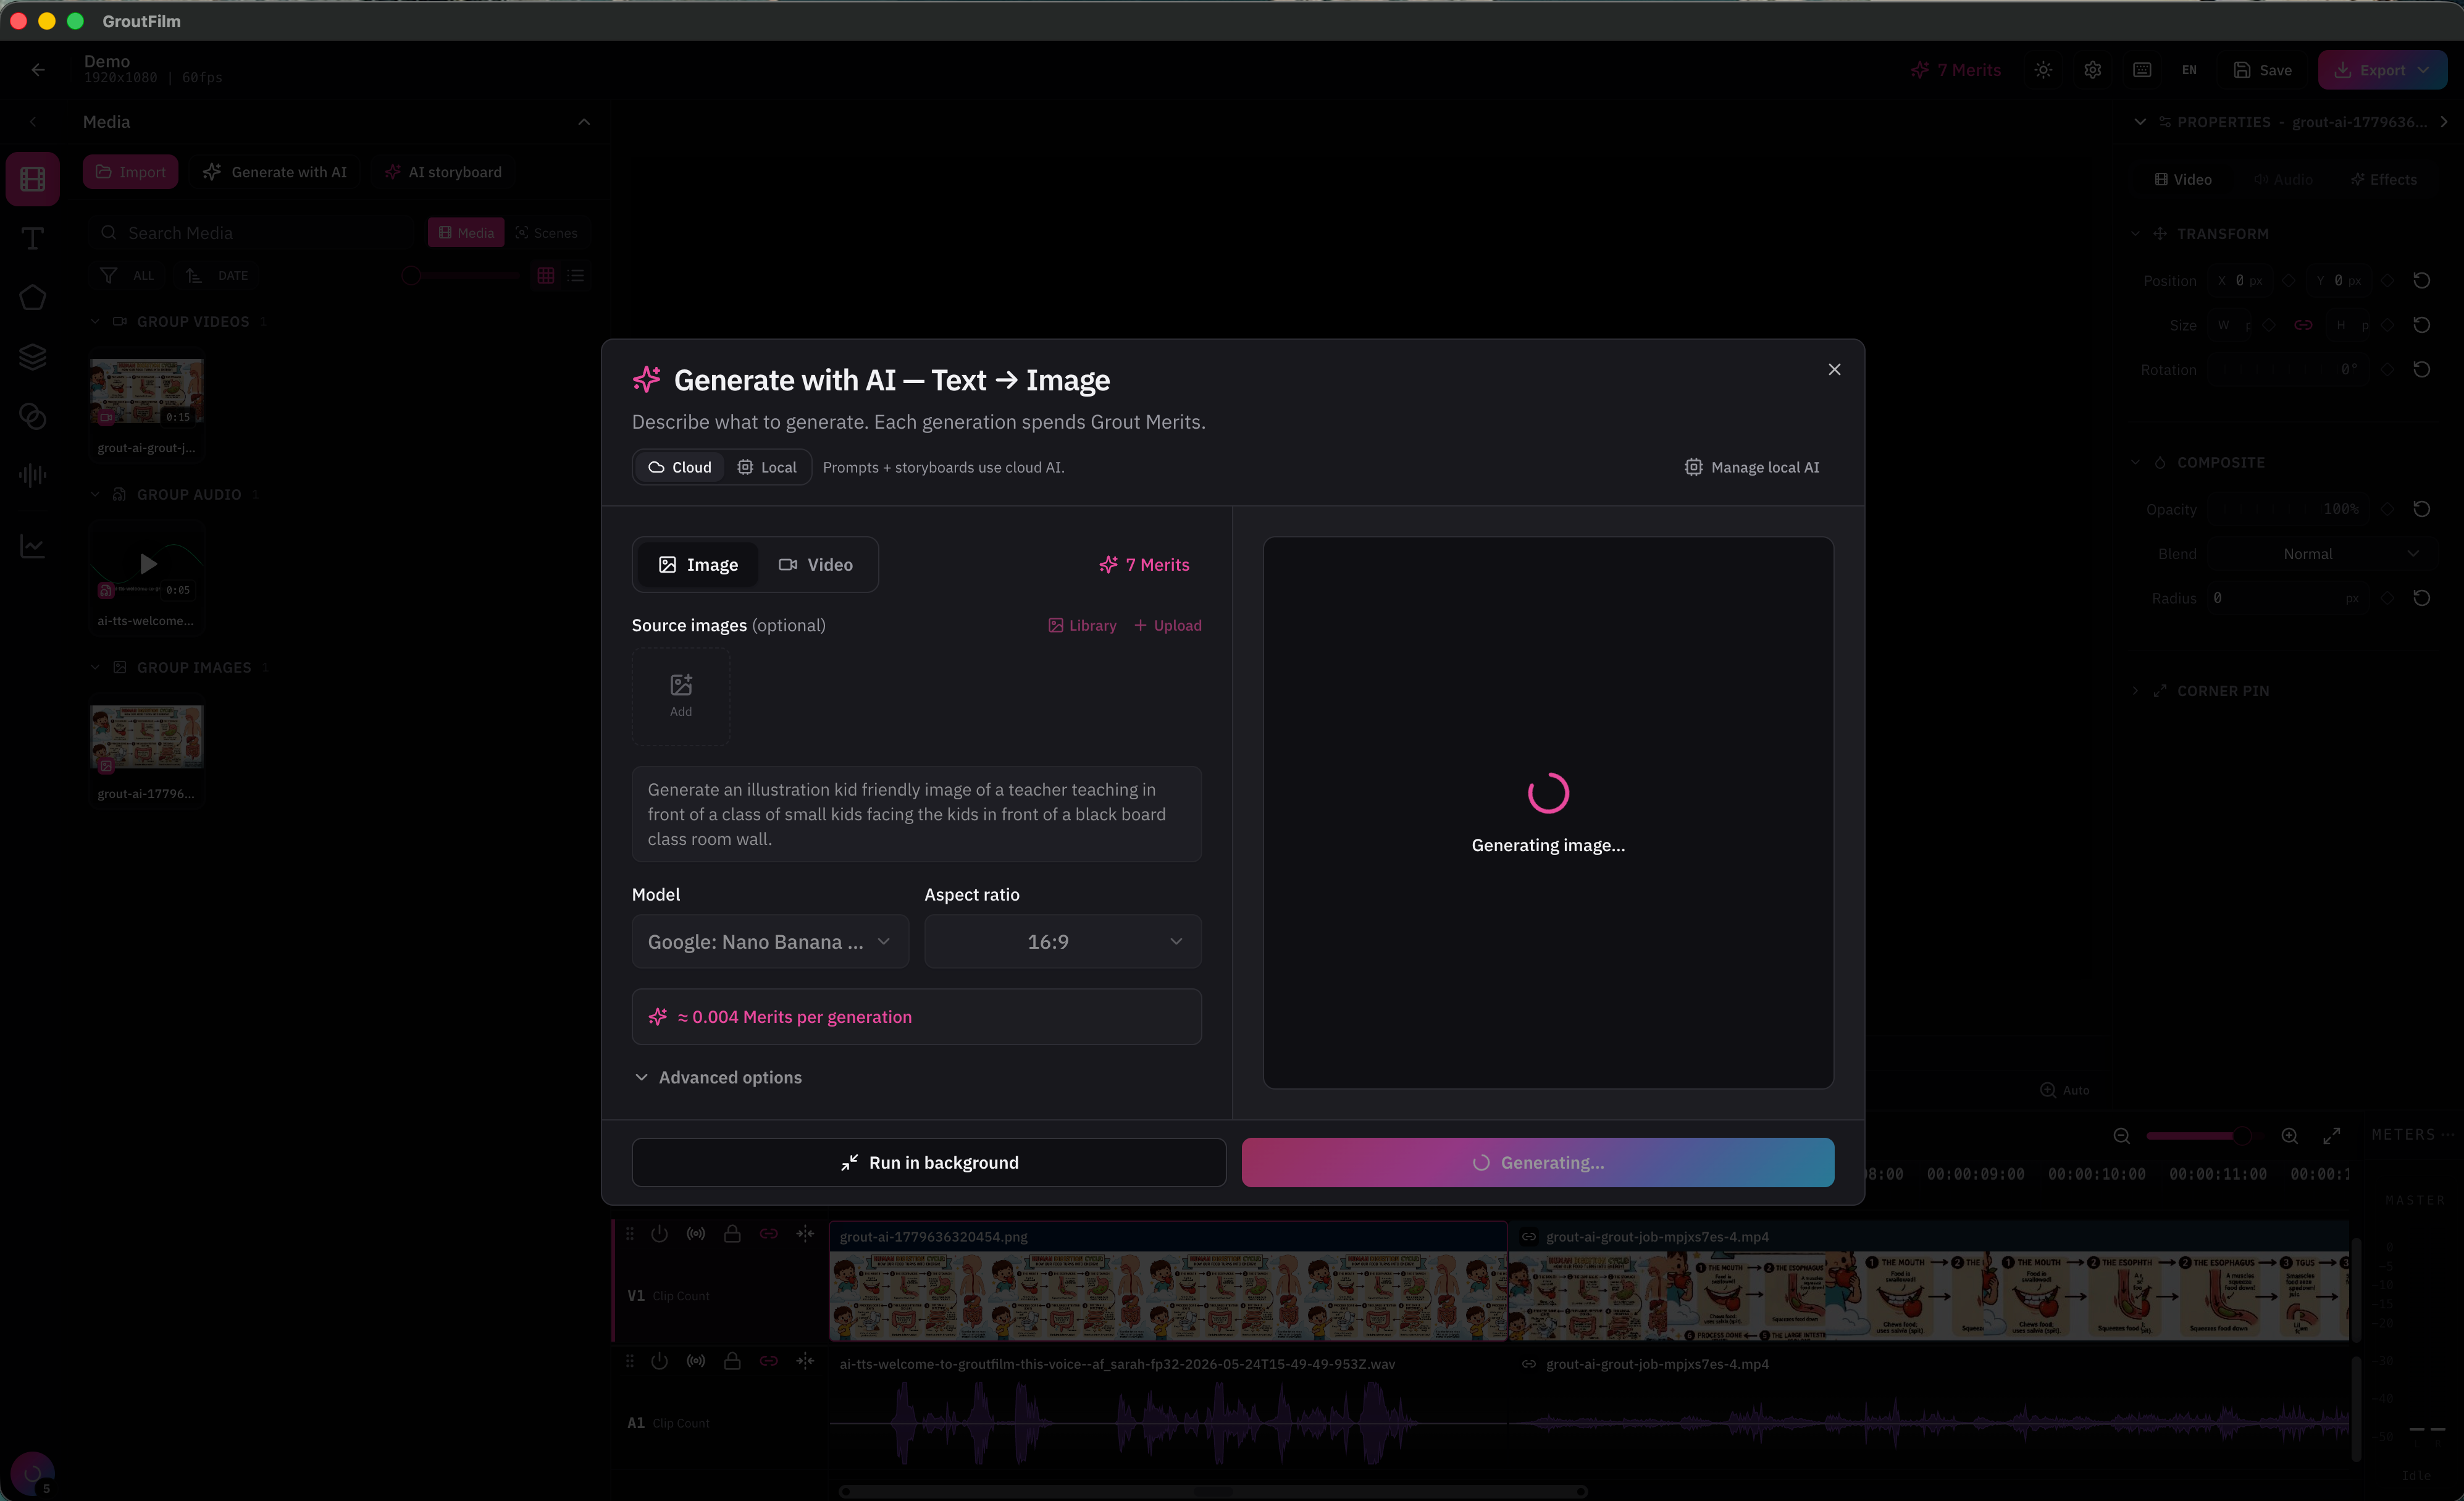Switch to the Image generation tab
Screen dimensions: 2464x1501
click(x=698, y=565)
